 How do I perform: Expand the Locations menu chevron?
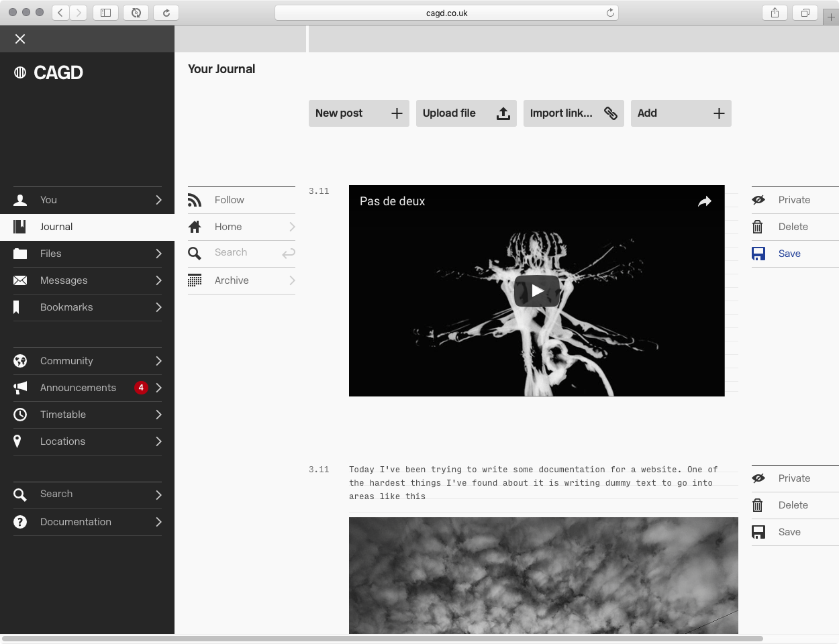158,441
